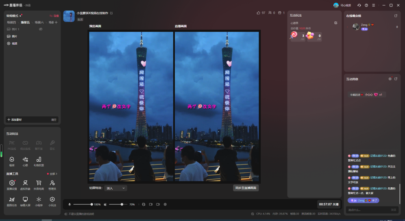This screenshot has width=405, height=221.
Task: Click the 可心视频 account name
Action: tap(346, 5)
